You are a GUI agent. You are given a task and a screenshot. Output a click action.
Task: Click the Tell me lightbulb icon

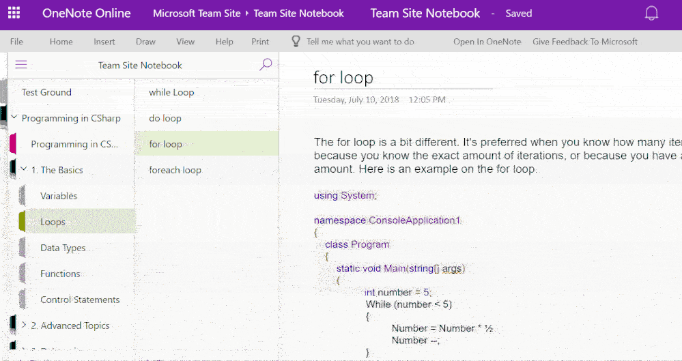click(x=296, y=42)
